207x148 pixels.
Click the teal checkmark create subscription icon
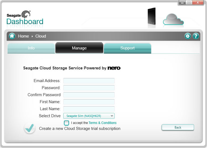pos(30,128)
